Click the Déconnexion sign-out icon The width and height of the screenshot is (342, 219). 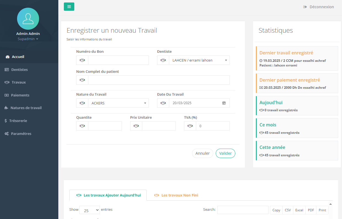[305, 7]
